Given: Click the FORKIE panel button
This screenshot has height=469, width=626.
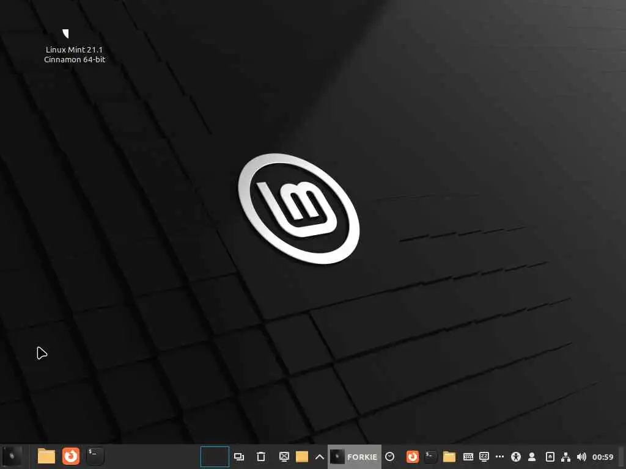Looking at the screenshot, I should (355, 457).
